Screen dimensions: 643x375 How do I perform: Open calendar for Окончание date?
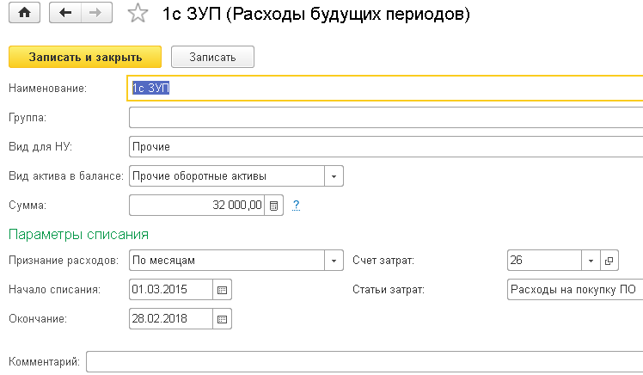click(223, 319)
